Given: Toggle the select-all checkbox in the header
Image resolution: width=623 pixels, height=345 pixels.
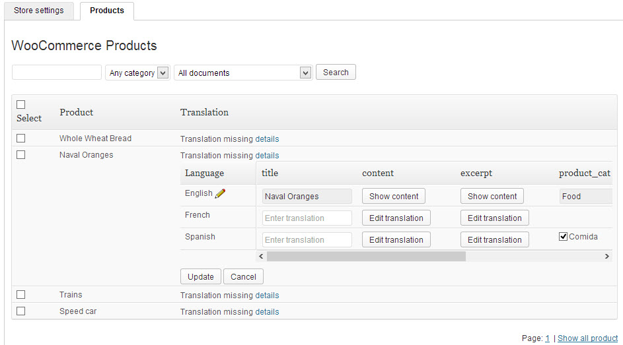Looking at the screenshot, I should coord(21,105).
